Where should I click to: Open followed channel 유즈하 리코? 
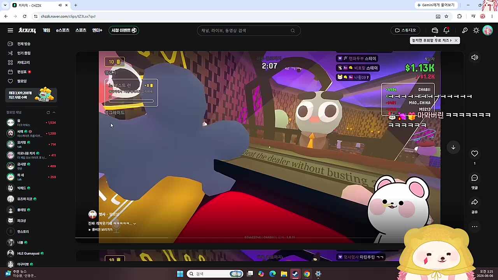(31, 199)
